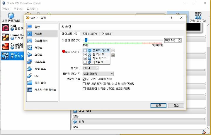This screenshot has height=135, width=211.
Task: Open the 디스플레이 settings category
Action: [x=42, y=41]
